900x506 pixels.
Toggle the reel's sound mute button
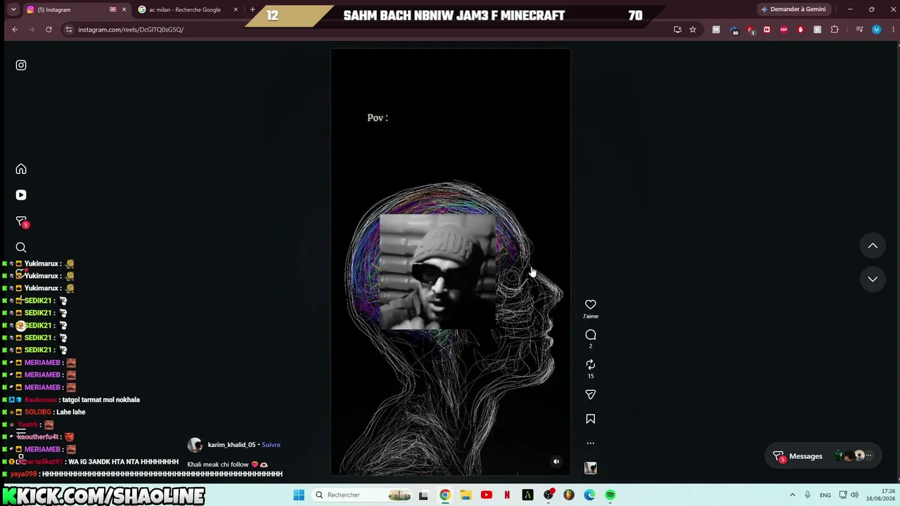click(556, 462)
